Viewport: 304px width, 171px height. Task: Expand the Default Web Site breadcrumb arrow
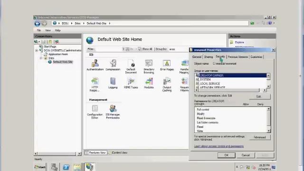point(110,23)
